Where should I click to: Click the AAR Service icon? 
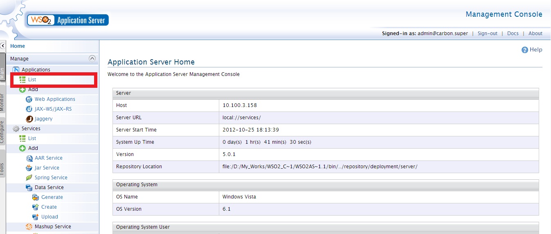(x=29, y=158)
